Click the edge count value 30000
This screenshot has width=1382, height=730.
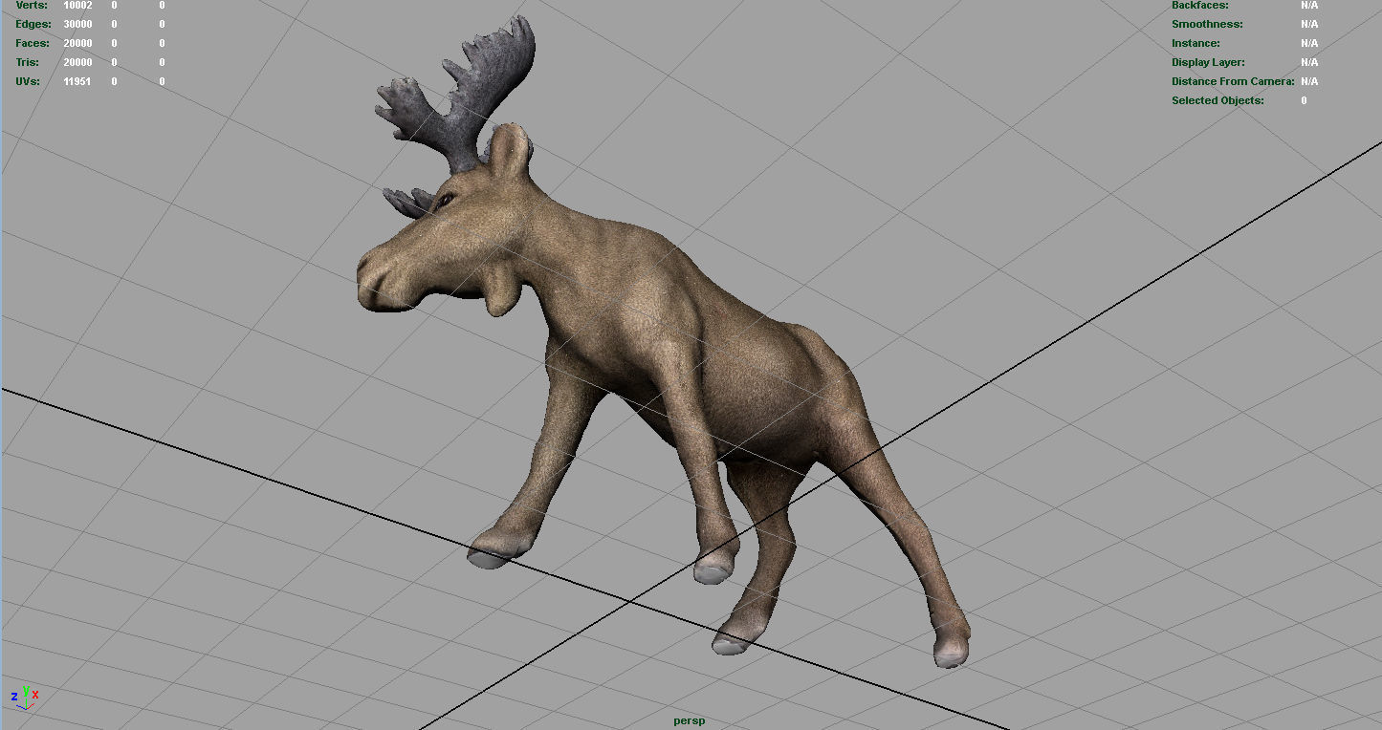click(x=77, y=24)
